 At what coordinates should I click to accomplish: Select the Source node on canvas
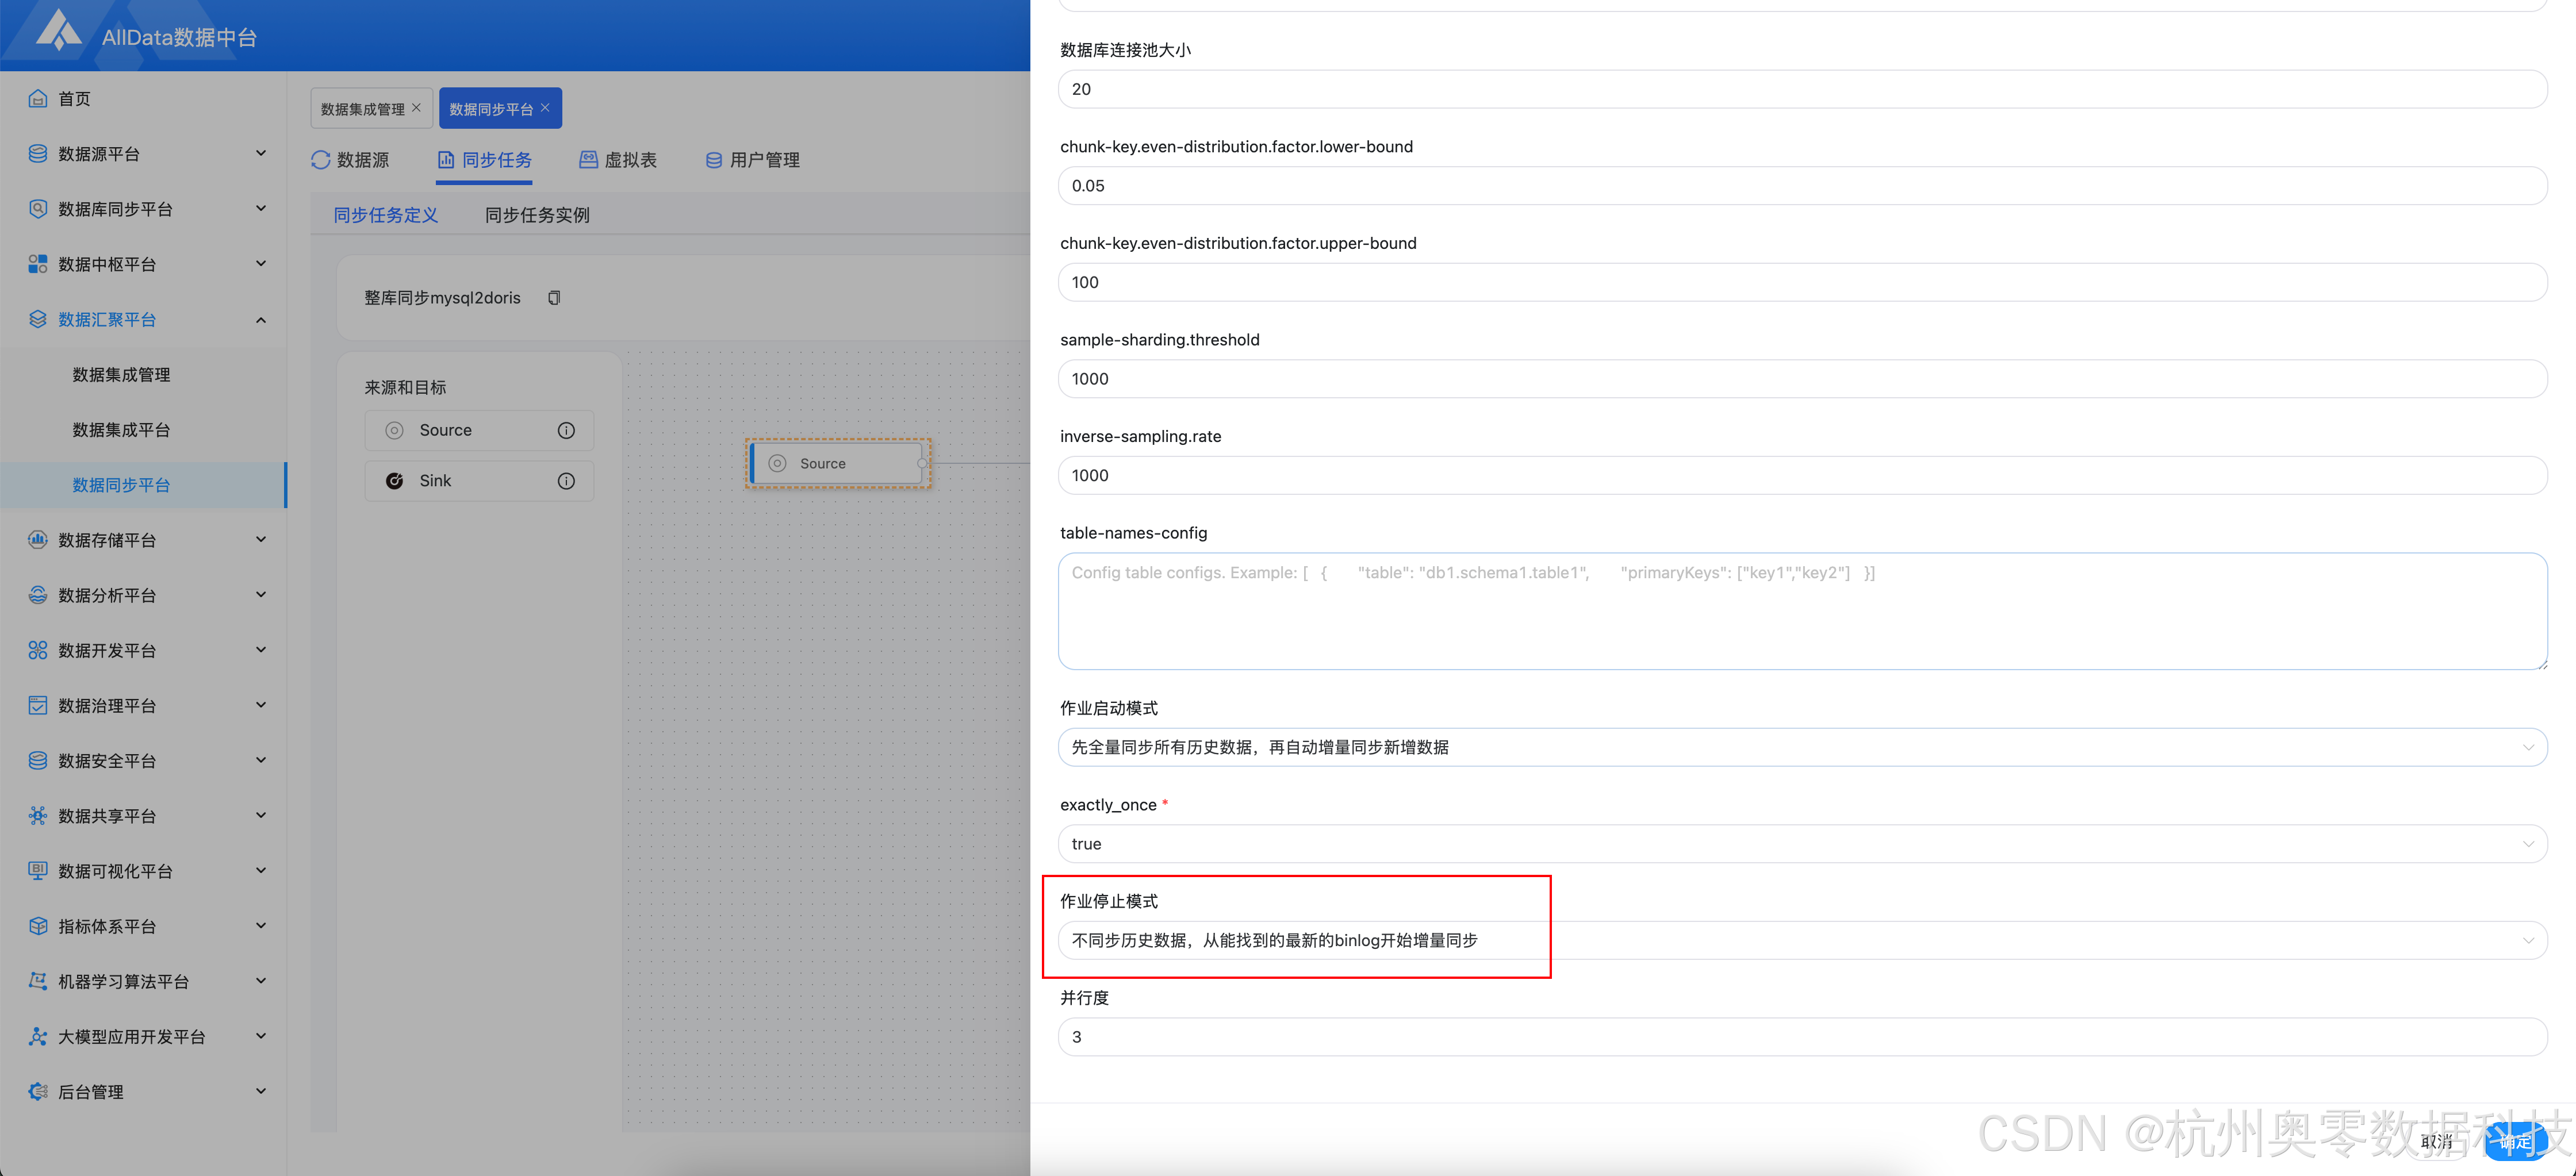(x=836, y=464)
